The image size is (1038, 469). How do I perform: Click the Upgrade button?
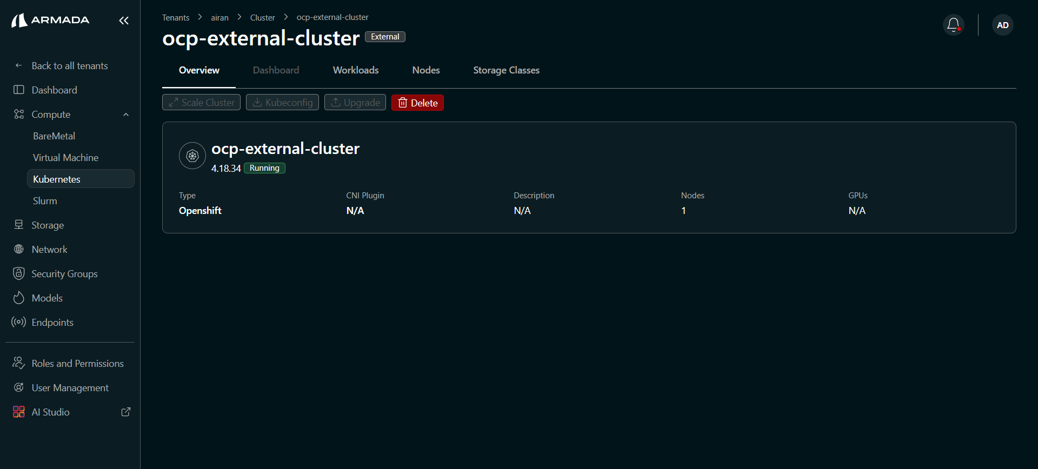(x=355, y=103)
